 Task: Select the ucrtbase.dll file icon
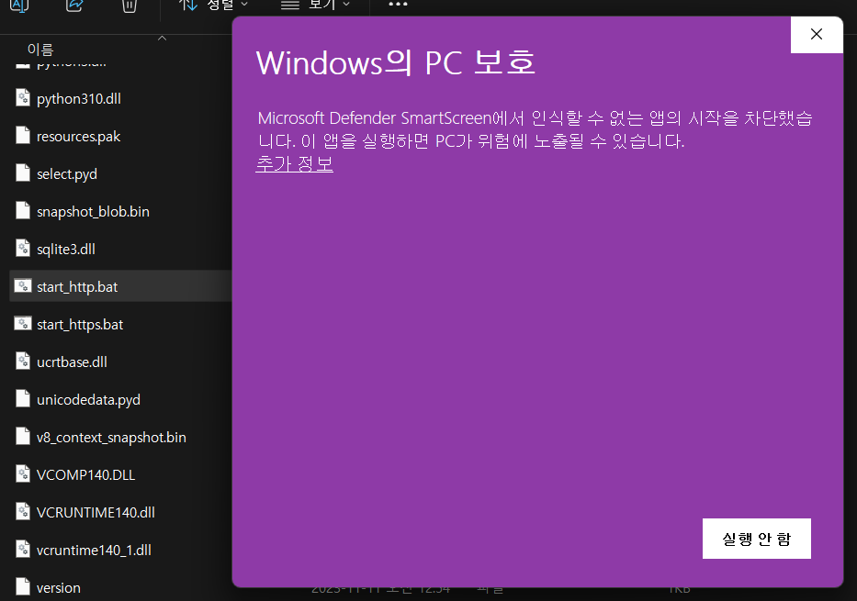click(x=23, y=362)
